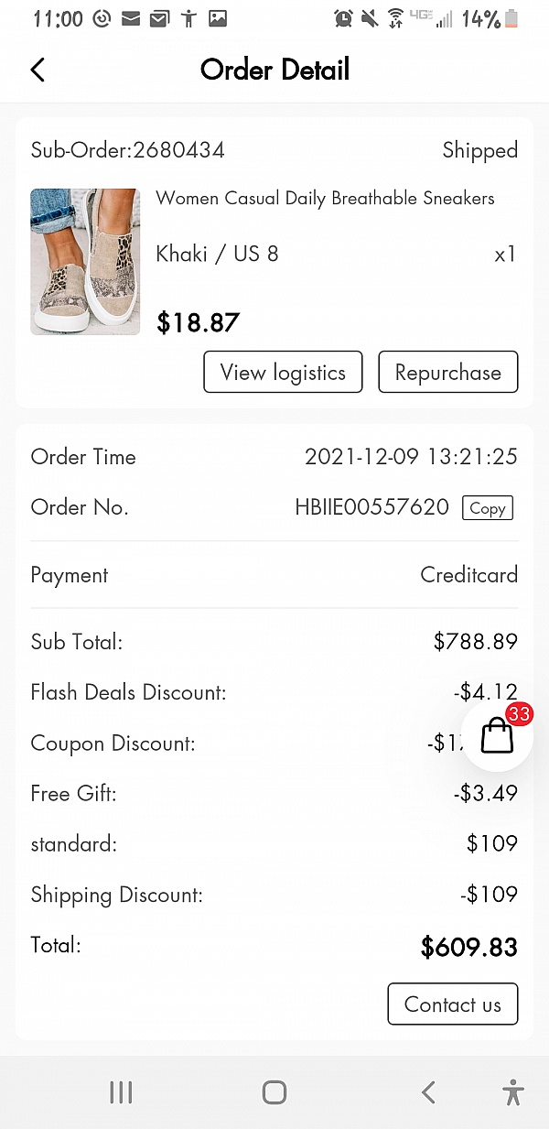Viewport: 549px width, 1129px height.
Task: Open the sneakers product thumbnail
Action: [85, 262]
